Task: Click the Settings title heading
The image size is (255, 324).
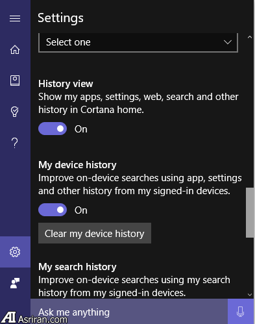Action: click(x=60, y=18)
